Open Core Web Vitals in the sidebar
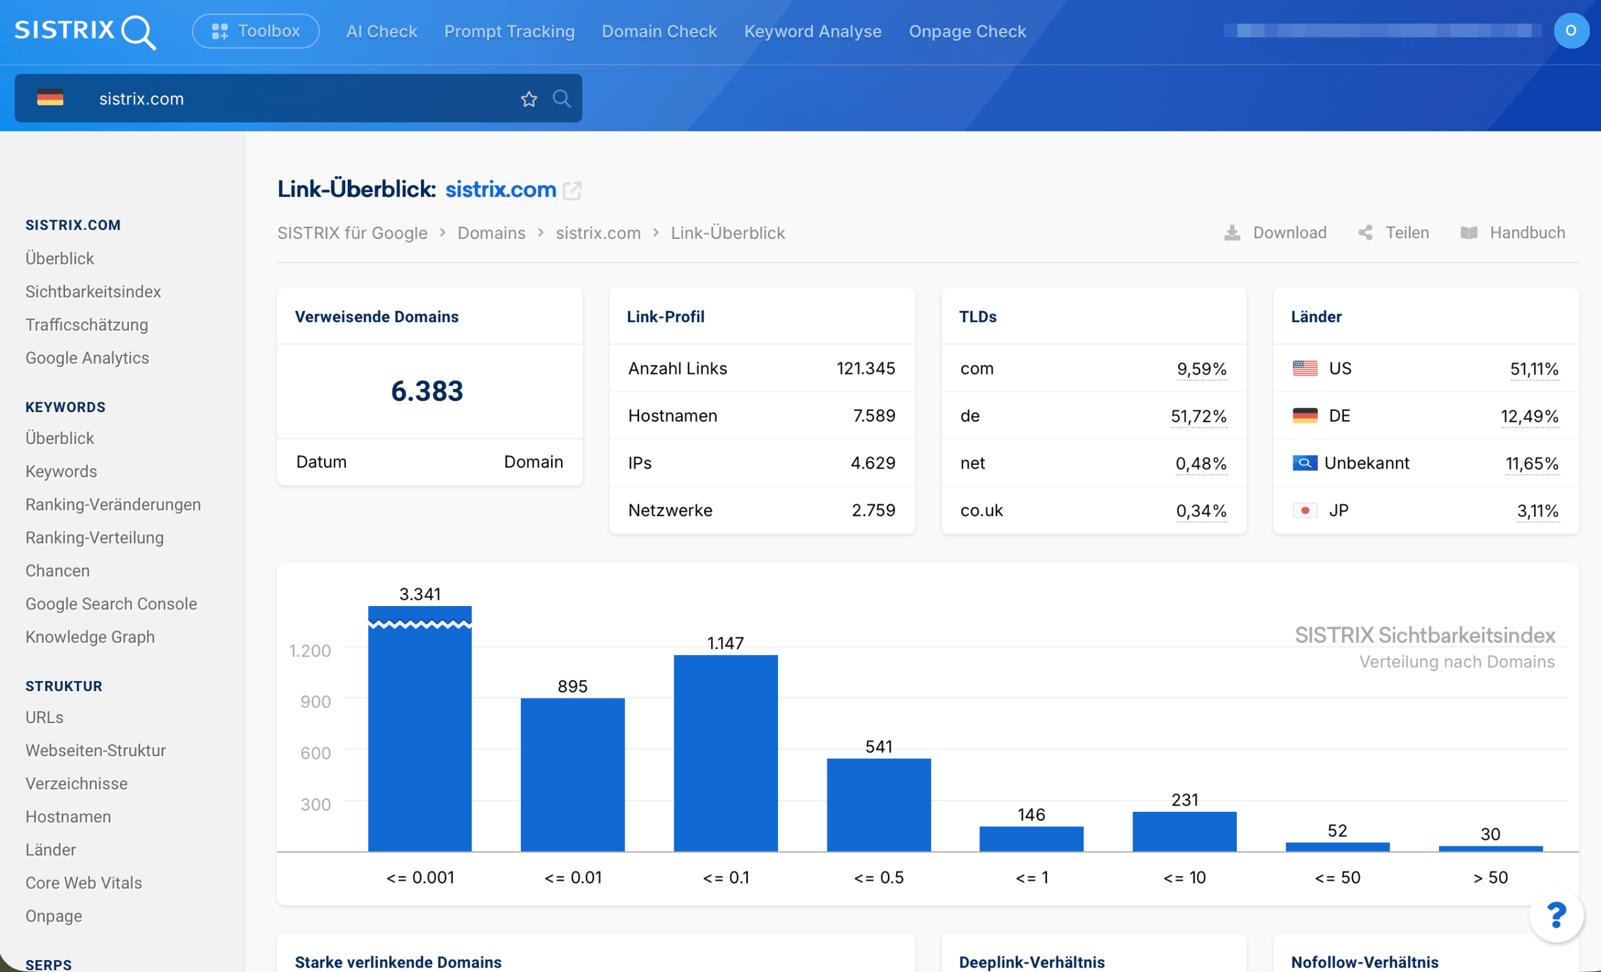 83,883
